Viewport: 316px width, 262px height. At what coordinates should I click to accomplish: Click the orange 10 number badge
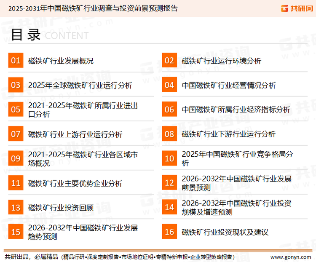click(x=169, y=158)
